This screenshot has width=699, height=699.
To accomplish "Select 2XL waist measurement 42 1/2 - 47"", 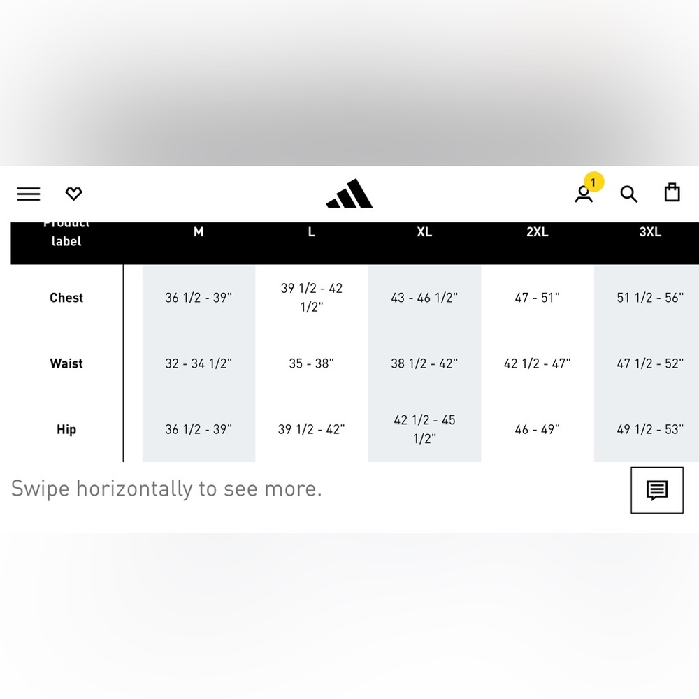I will [537, 363].
